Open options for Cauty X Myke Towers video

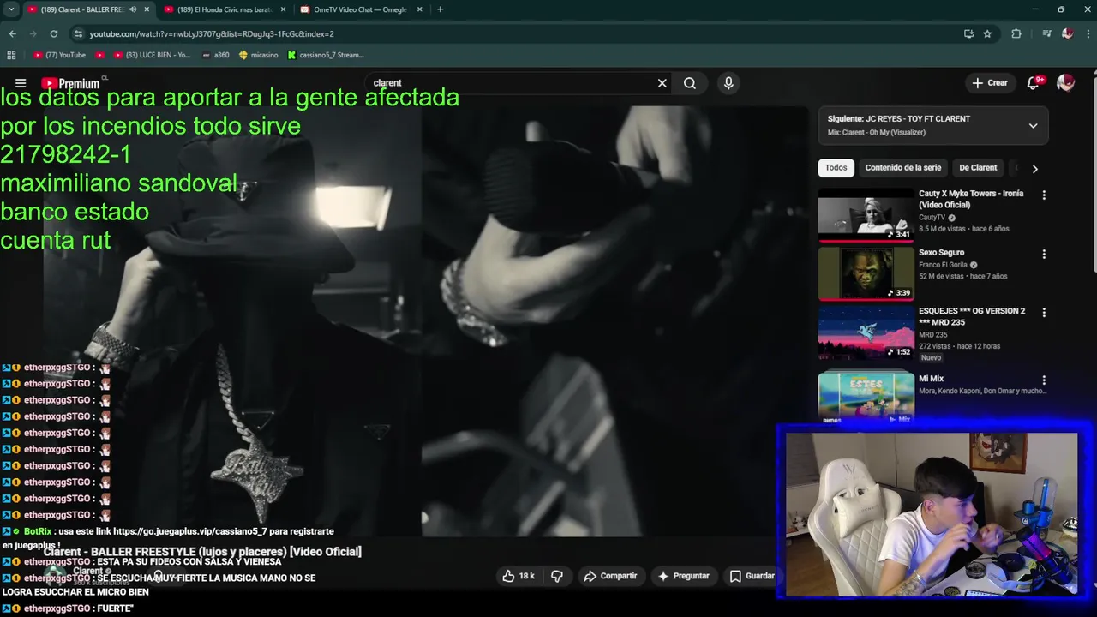[1044, 195]
